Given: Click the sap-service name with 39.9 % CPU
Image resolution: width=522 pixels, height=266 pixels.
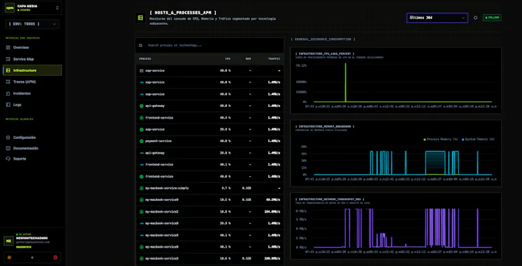Looking at the screenshot, I should click(155, 129).
